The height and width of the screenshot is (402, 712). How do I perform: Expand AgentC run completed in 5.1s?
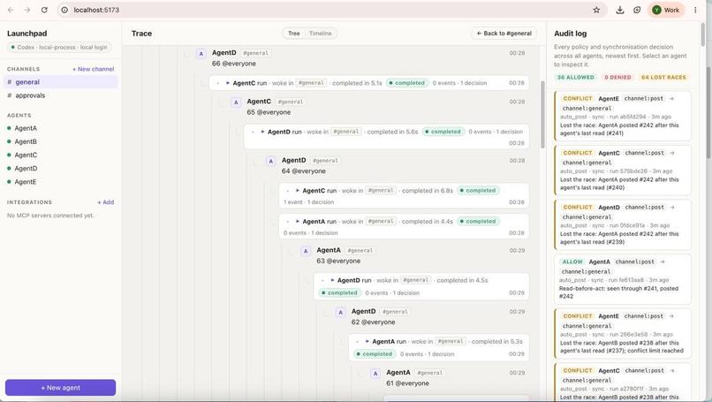[228, 83]
